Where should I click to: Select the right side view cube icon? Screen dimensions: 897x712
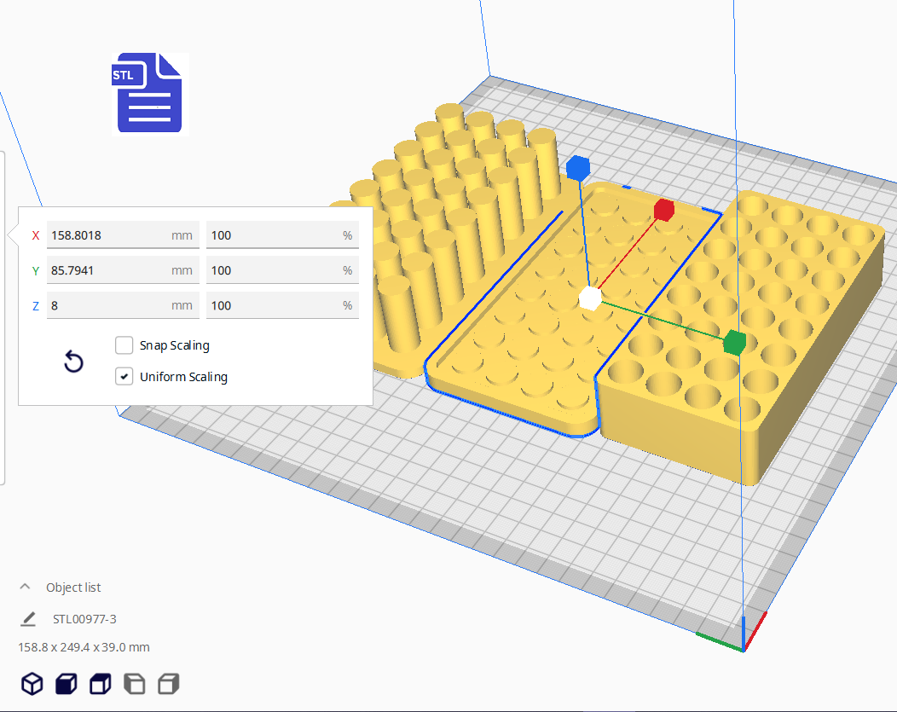pos(169,683)
